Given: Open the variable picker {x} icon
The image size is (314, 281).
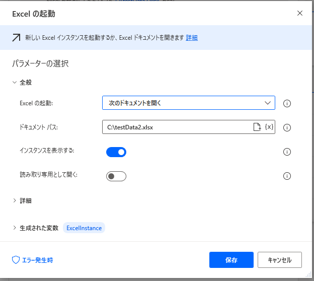Looking at the screenshot, I should (269, 127).
